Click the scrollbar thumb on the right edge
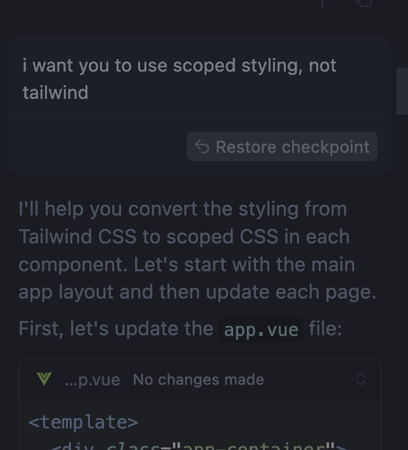The width and height of the screenshot is (408, 450). point(402,91)
